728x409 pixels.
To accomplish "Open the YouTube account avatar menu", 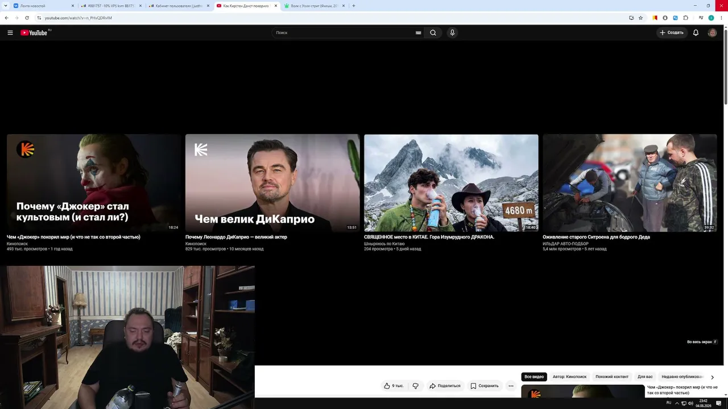I will (712, 33).
